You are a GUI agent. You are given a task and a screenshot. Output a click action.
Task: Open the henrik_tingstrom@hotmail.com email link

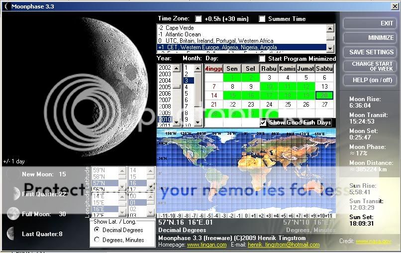[284, 245]
